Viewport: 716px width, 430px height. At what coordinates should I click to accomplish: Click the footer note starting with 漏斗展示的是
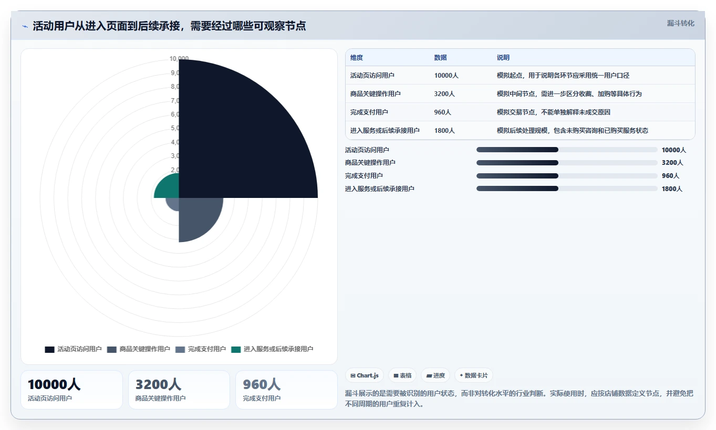click(x=519, y=398)
